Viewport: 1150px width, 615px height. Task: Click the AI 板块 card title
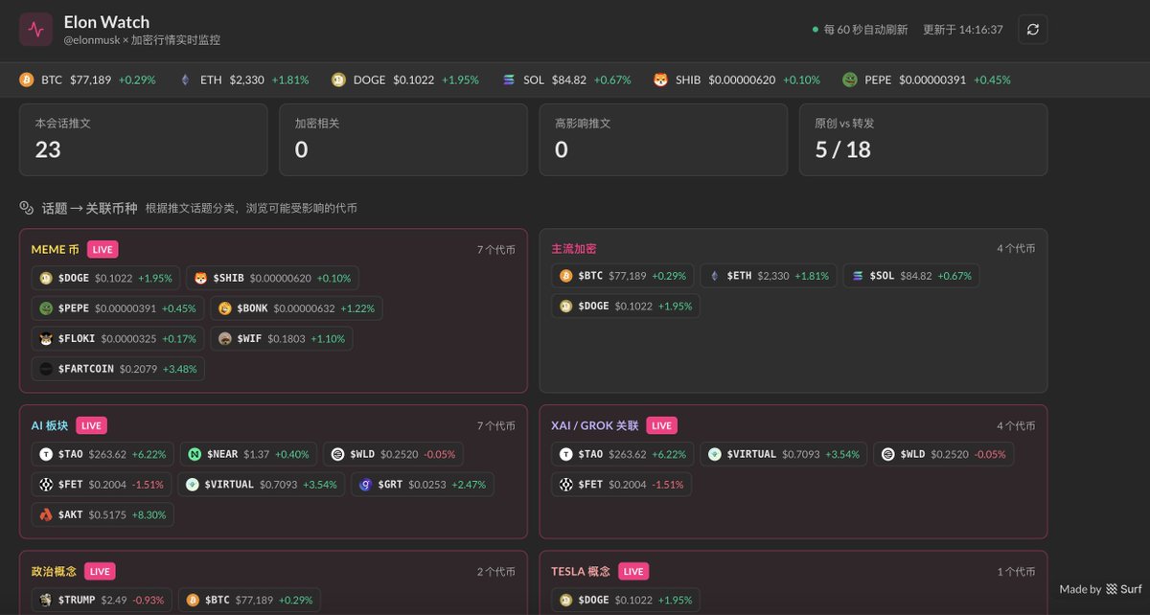click(x=50, y=425)
